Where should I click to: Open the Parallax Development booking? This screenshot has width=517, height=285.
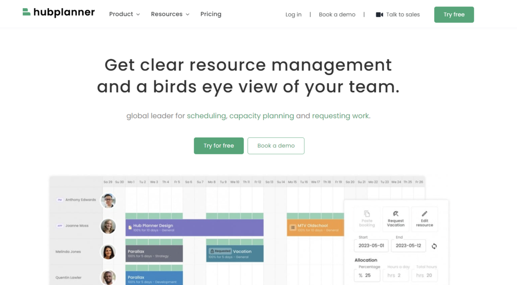tap(154, 278)
